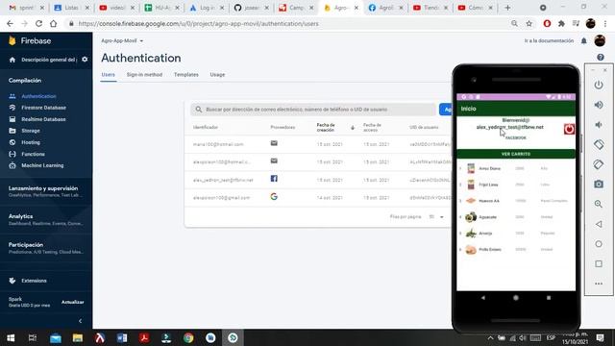This screenshot has width=615, height=346.
Task: Go to project overview home icon
Action: pos(12,60)
